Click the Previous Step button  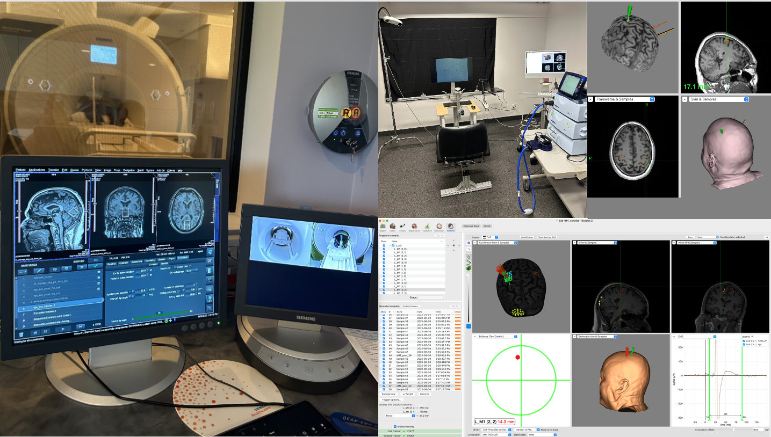pos(471,226)
